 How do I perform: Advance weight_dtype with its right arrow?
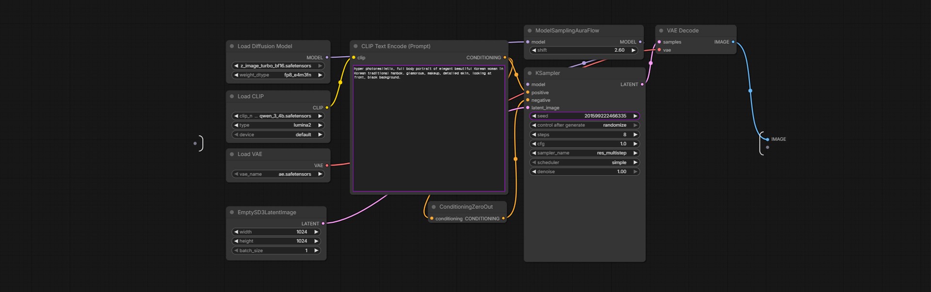[x=320, y=75]
